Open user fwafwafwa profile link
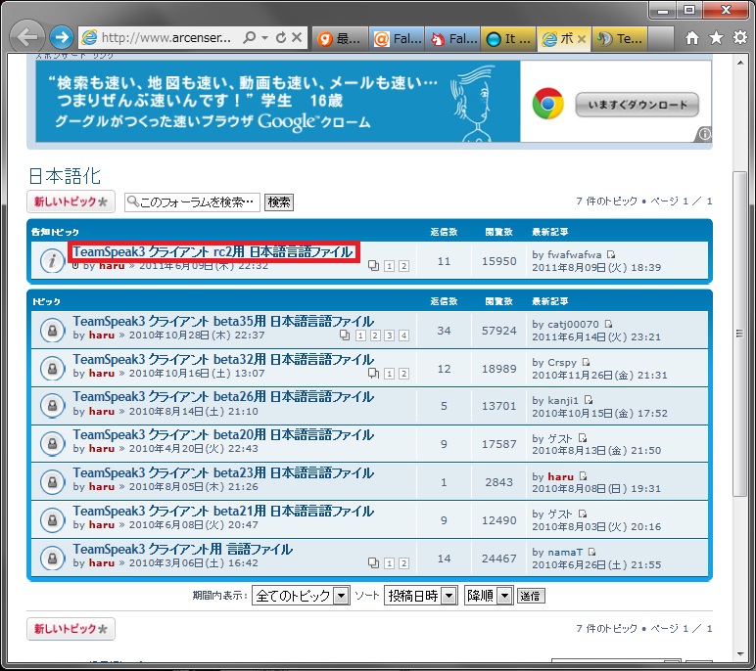 pos(574,255)
